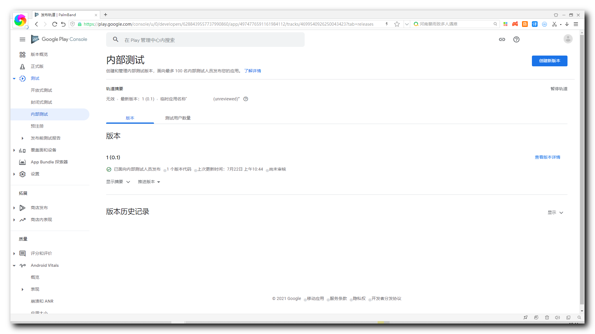Click the 了解详情 learn more link

[252, 71]
